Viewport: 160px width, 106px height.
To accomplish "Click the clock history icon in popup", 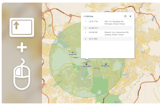I will (125, 16).
